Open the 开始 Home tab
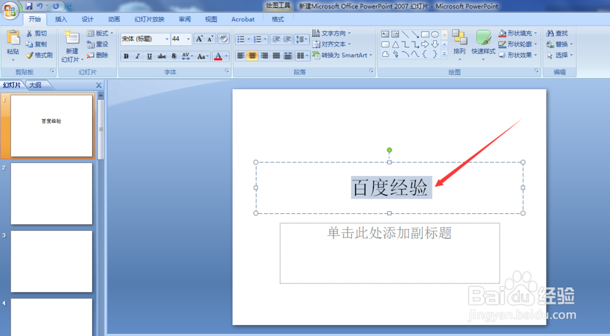The width and height of the screenshot is (610, 336). [x=35, y=19]
